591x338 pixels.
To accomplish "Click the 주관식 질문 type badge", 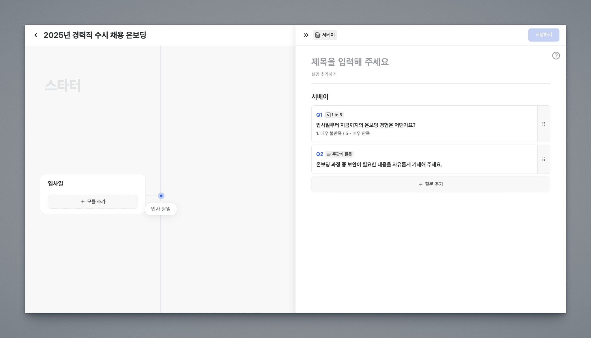I will [339, 154].
